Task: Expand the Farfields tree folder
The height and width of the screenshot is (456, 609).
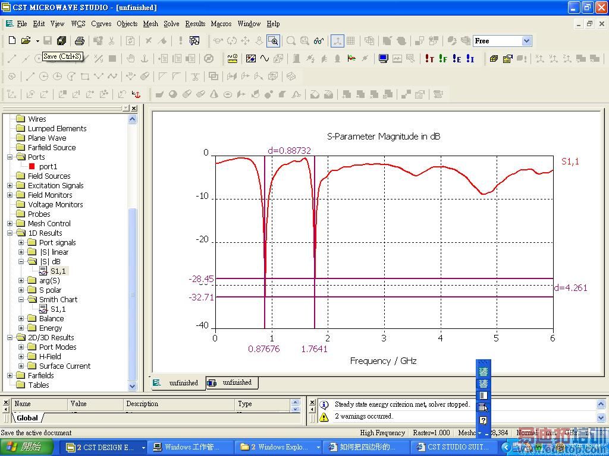Action: pyautogui.click(x=10, y=375)
